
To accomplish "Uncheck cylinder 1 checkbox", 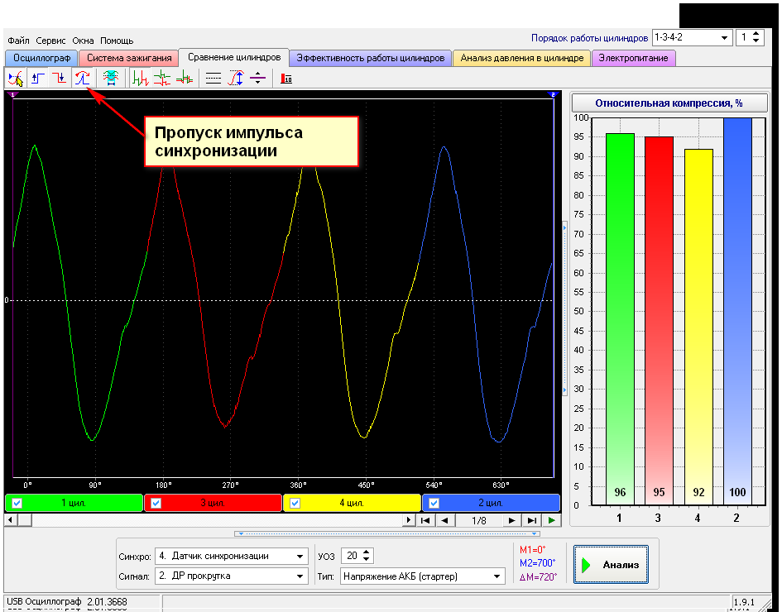I will 17,503.
